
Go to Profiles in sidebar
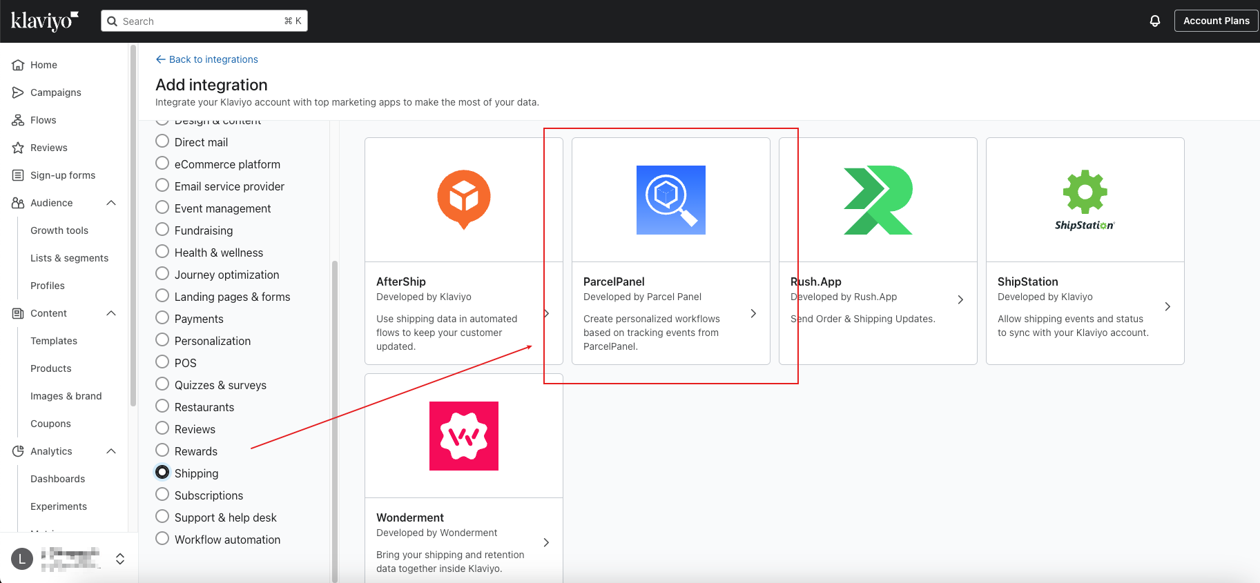click(48, 286)
